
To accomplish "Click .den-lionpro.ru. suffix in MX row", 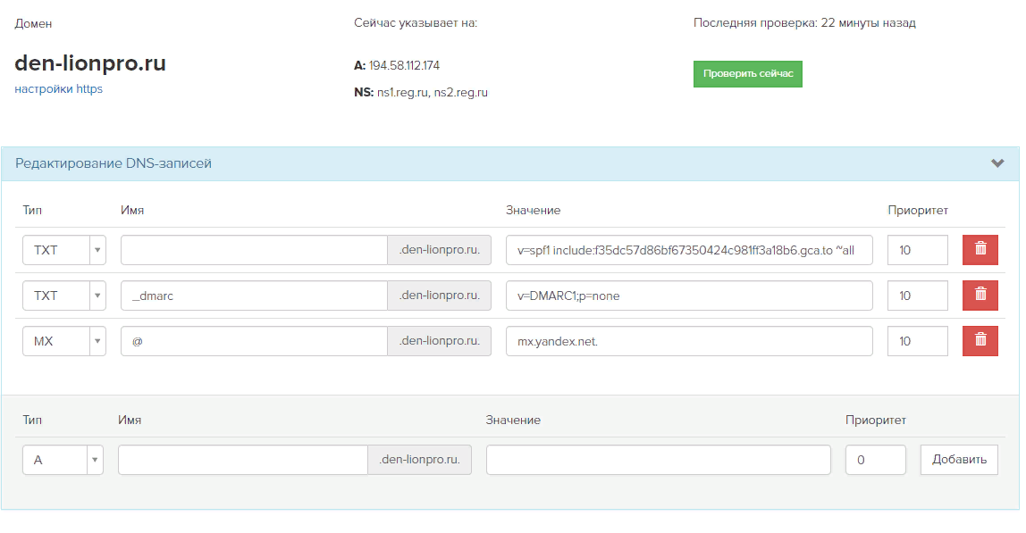I will coord(439,341).
